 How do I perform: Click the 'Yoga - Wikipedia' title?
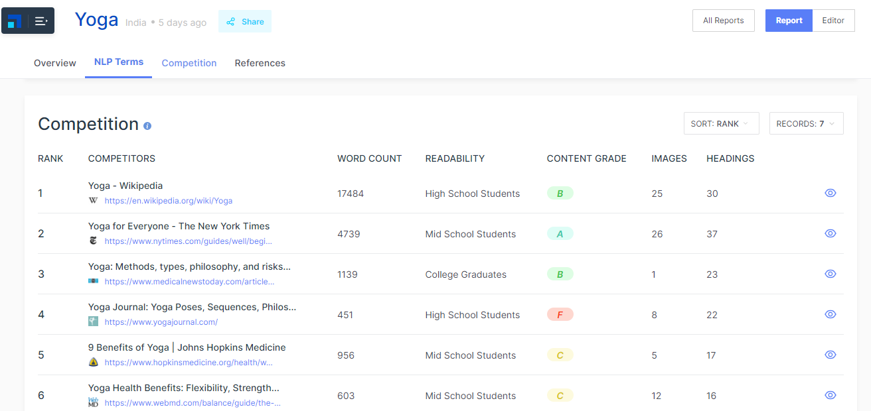pos(125,186)
